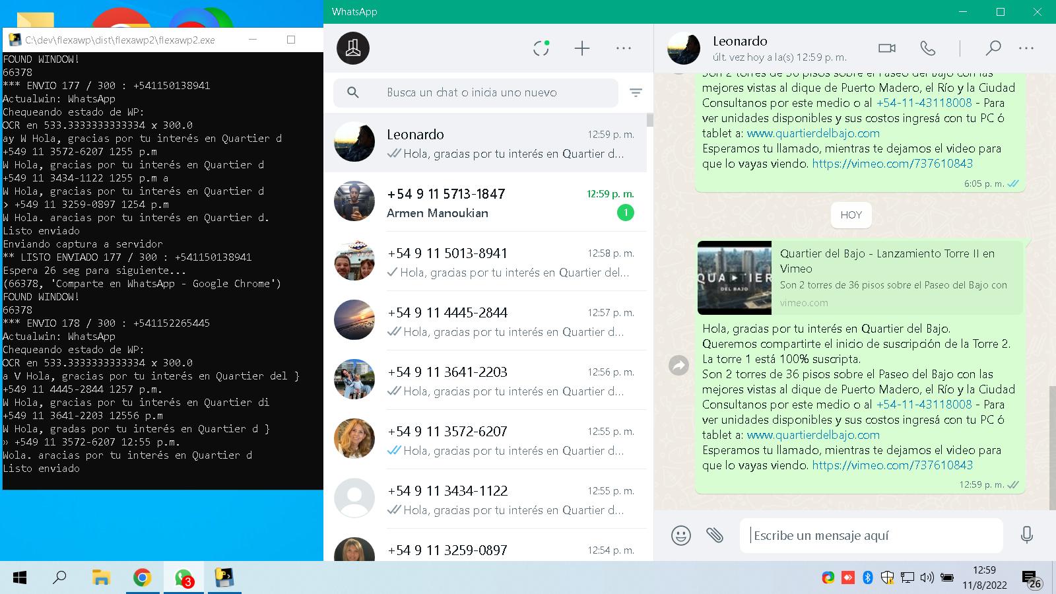Click the chat list scrollbar thumb
Viewport: 1056px width, 594px height.
point(650,119)
